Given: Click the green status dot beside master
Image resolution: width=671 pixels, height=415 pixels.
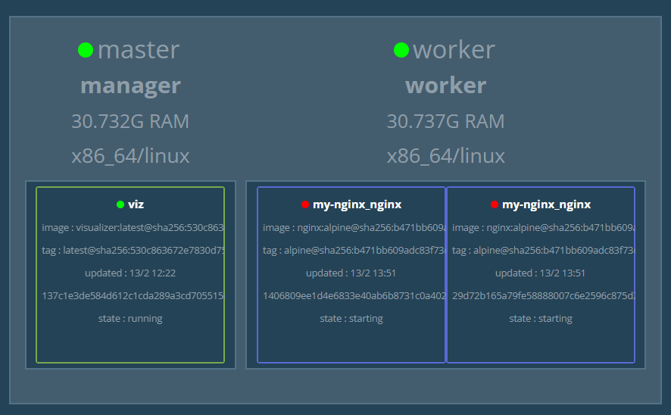Looking at the screenshot, I should (x=86, y=50).
